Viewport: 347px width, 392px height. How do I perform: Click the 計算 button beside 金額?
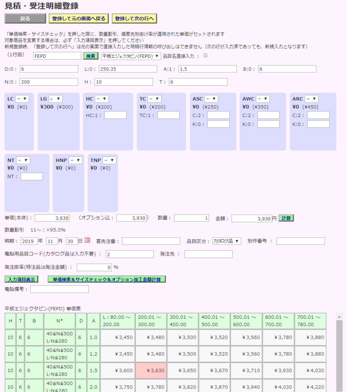point(285,218)
